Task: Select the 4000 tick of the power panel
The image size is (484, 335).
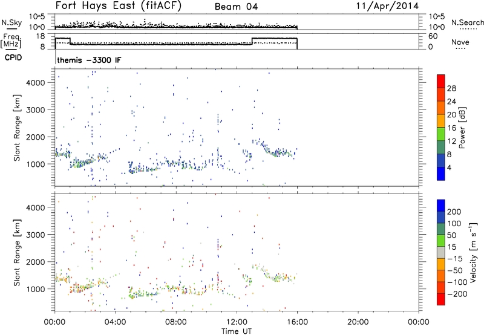Action: (x=36, y=83)
